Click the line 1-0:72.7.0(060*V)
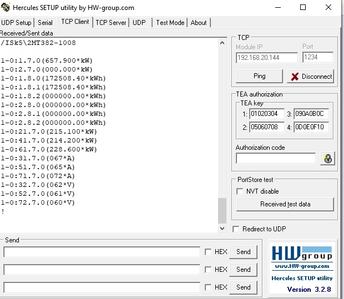Screen dimensions: 344x299 (38, 202)
